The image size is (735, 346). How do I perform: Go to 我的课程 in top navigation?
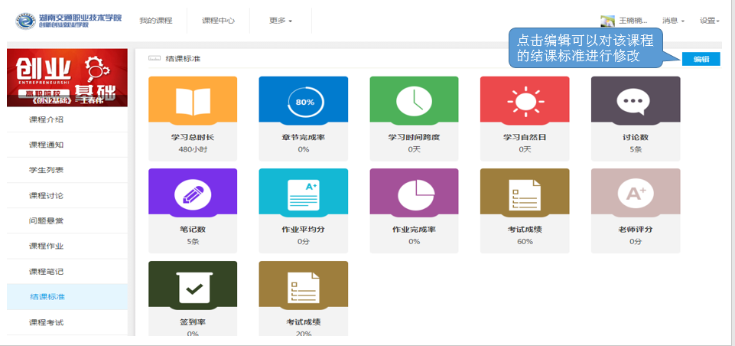(155, 21)
